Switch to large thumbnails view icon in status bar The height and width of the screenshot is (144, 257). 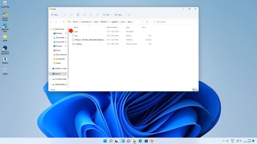(196, 90)
